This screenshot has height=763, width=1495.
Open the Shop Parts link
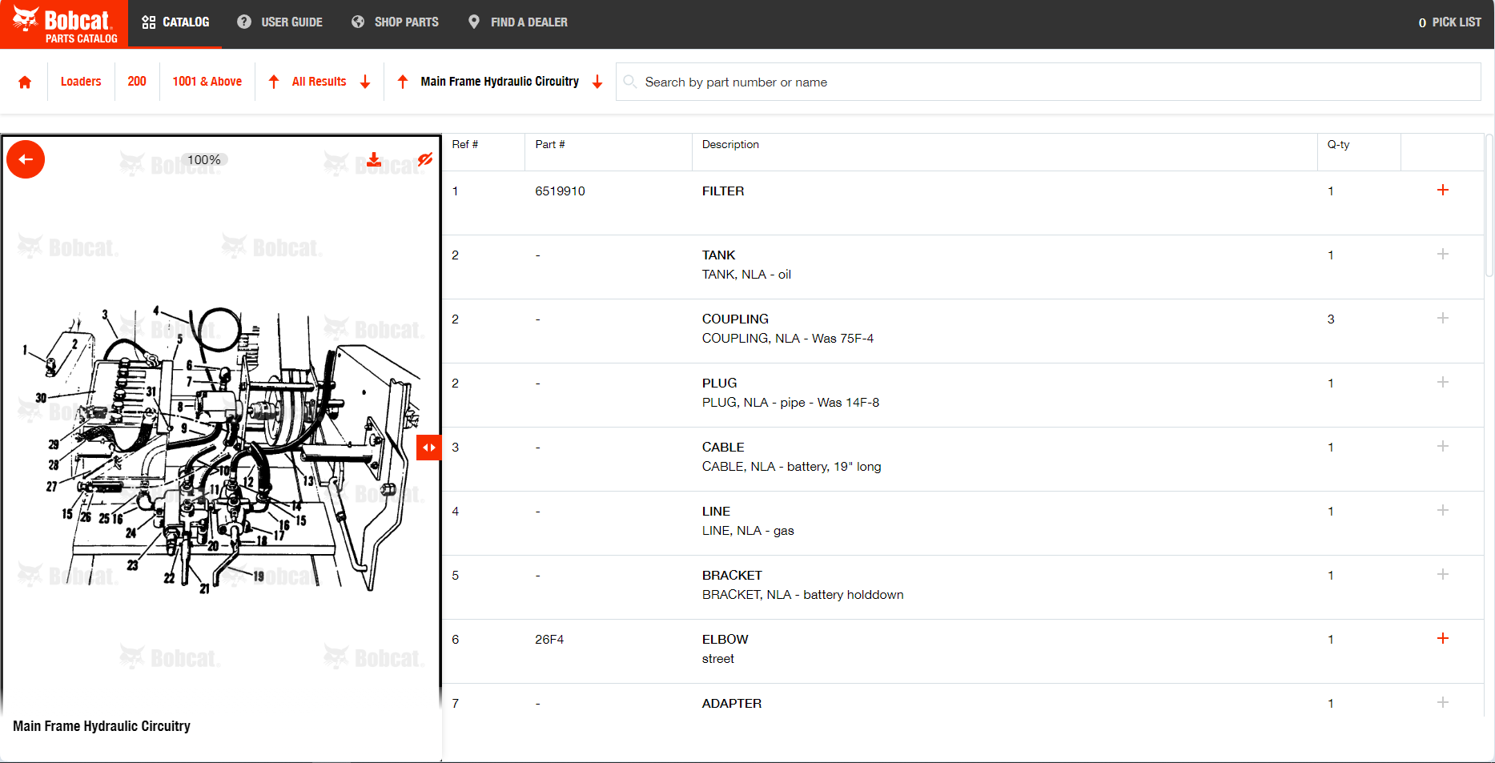396,22
